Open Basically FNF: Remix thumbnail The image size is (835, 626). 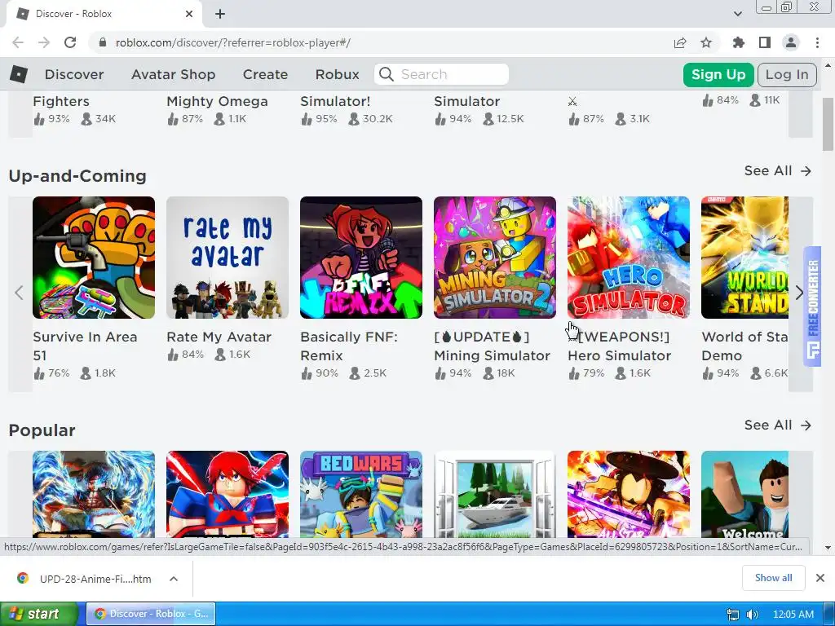(x=361, y=258)
